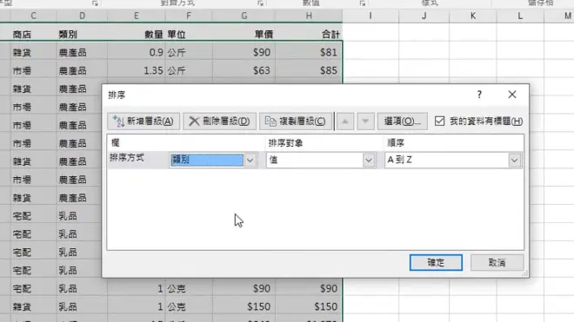Move sort level up with arrow
The width and height of the screenshot is (574, 322).
click(345, 122)
